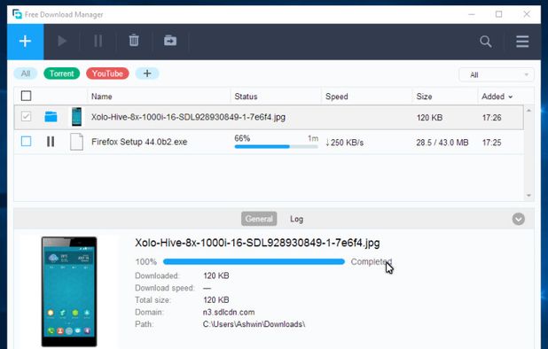Image resolution: width=548 pixels, height=349 pixels.
Task: Sort by the Status column header
Action: click(x=246, y=97)
